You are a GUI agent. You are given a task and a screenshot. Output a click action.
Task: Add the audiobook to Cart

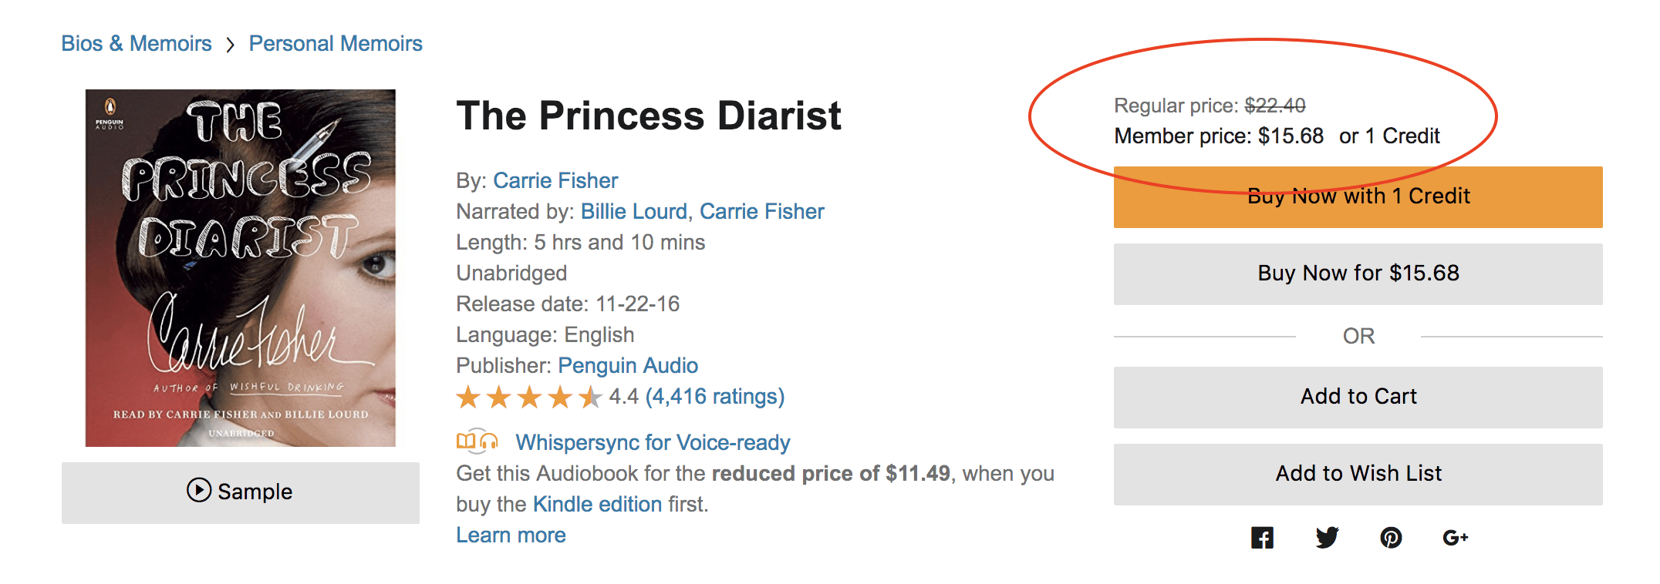pos(1358,397)
